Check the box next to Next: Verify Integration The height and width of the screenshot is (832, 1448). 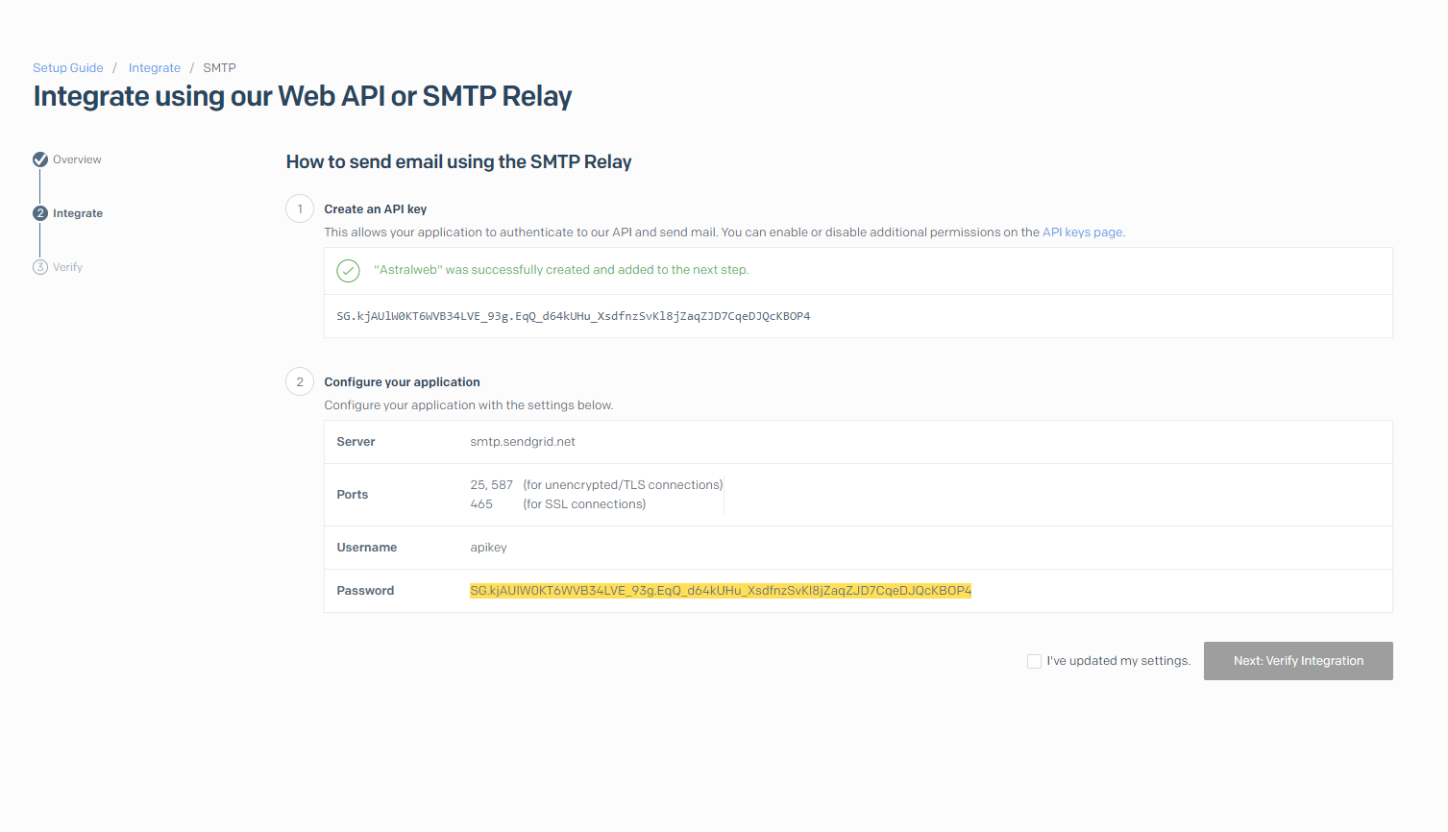(x=1034, y=661)
